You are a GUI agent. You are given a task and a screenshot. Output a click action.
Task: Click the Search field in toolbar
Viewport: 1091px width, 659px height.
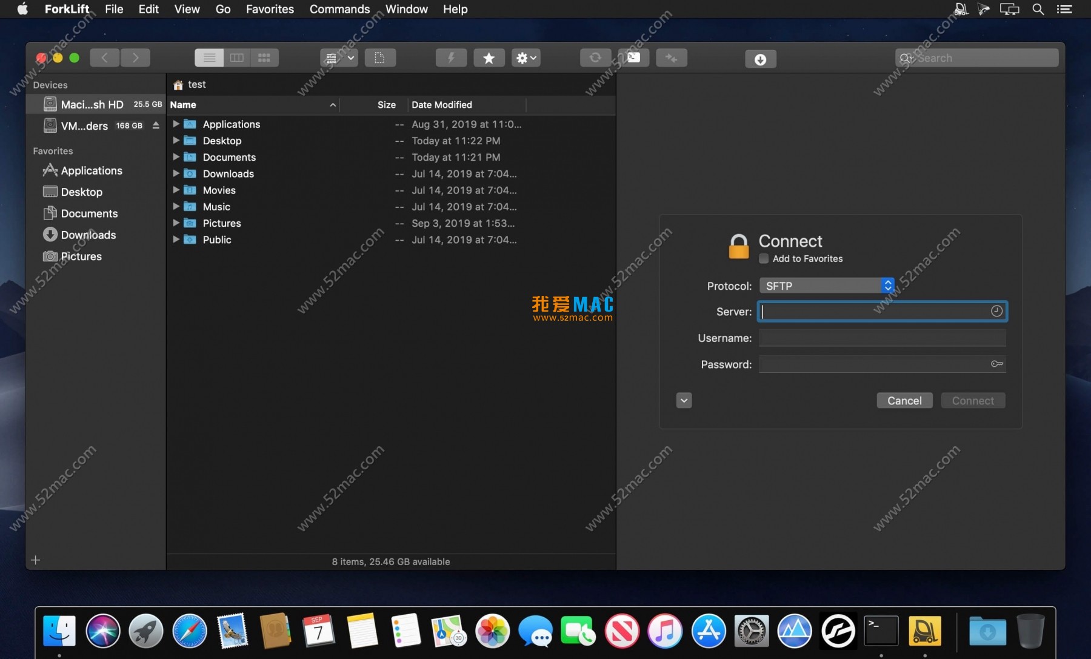(x=976, y=58)
